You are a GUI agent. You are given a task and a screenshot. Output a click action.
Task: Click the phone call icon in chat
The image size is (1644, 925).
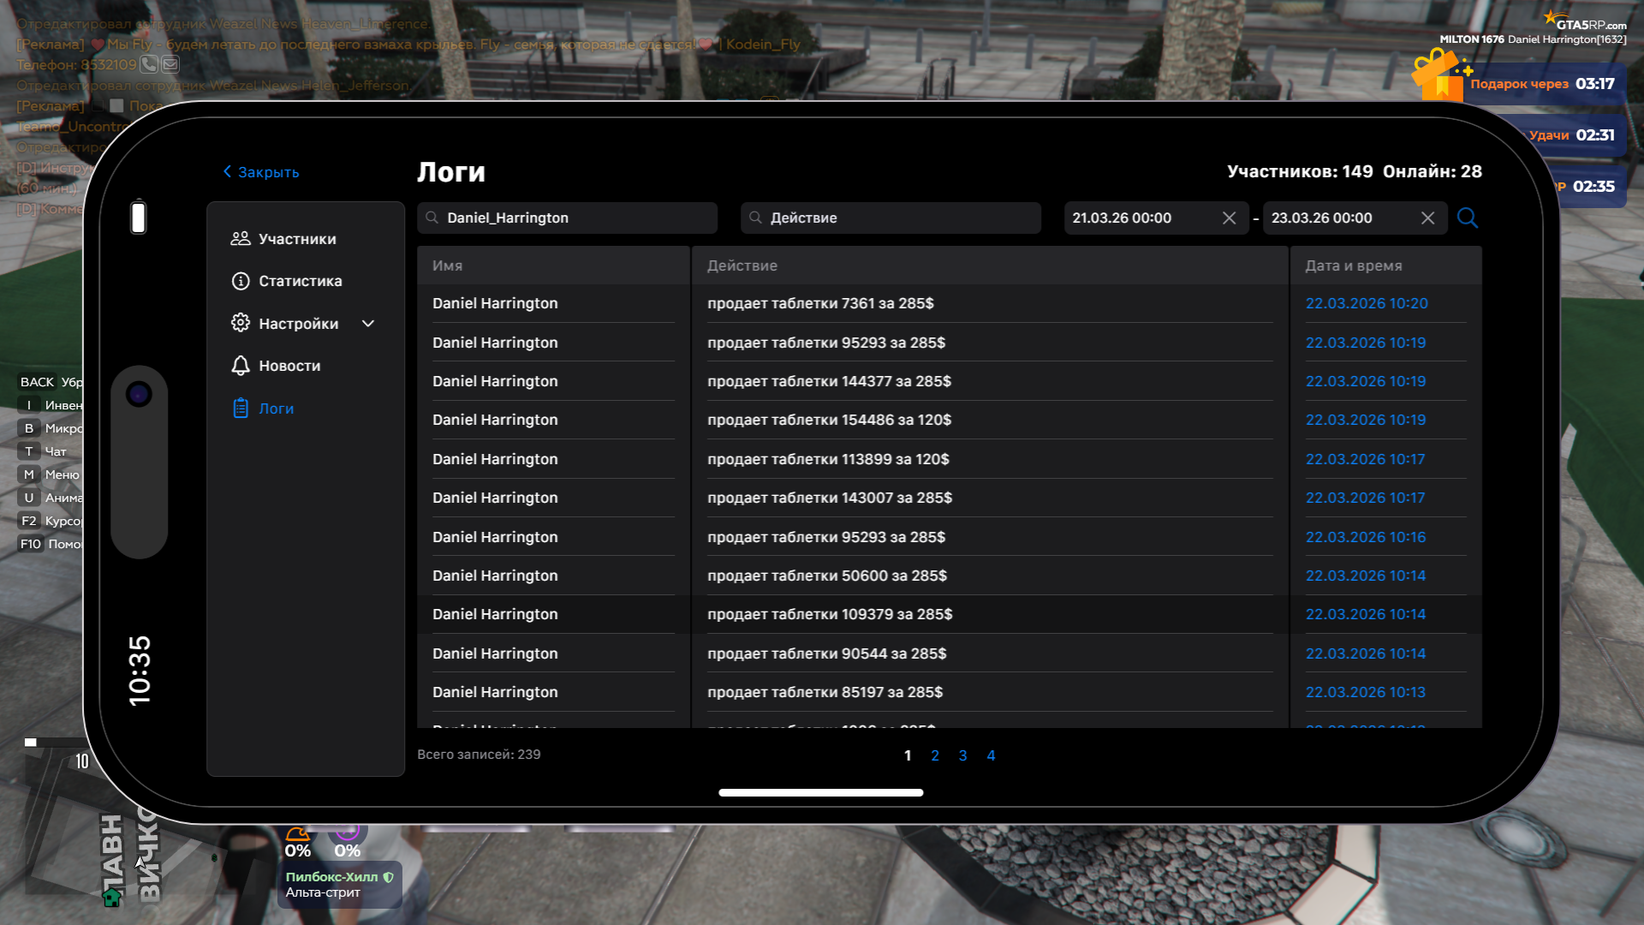click(x=149, y=64)
